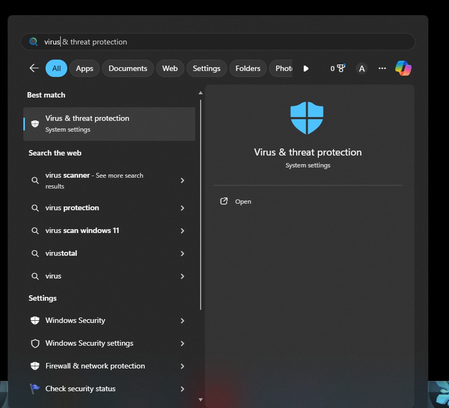Open the account avatar labeled A

coord(362,68)
